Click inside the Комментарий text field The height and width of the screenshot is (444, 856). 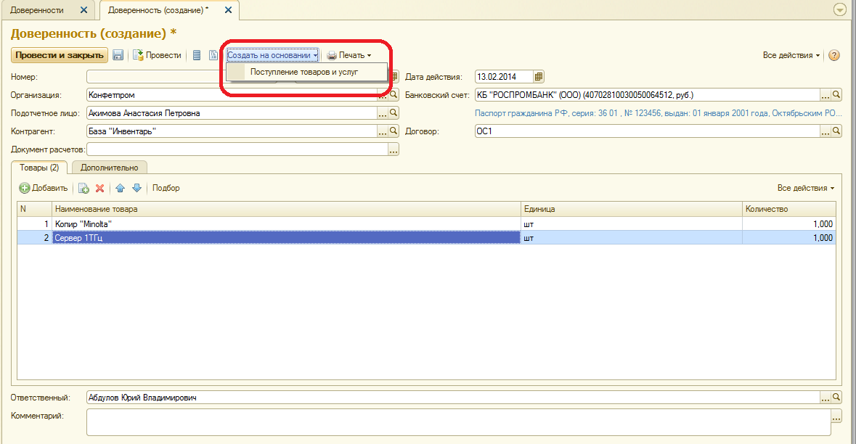(x=459, y=422)
